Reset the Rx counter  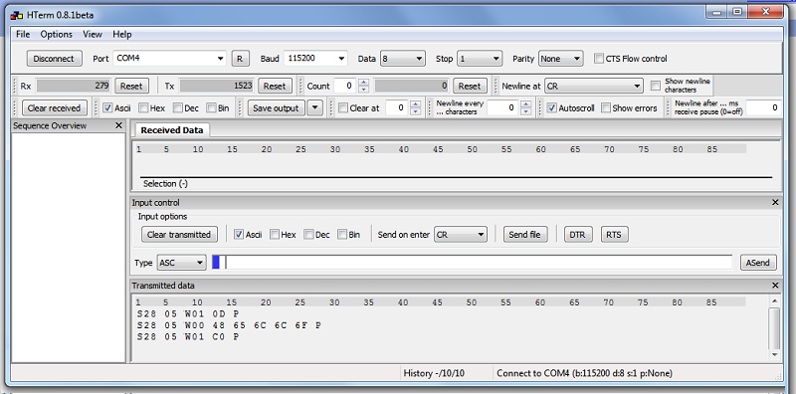pyautogui.click(x=131, y=86)
